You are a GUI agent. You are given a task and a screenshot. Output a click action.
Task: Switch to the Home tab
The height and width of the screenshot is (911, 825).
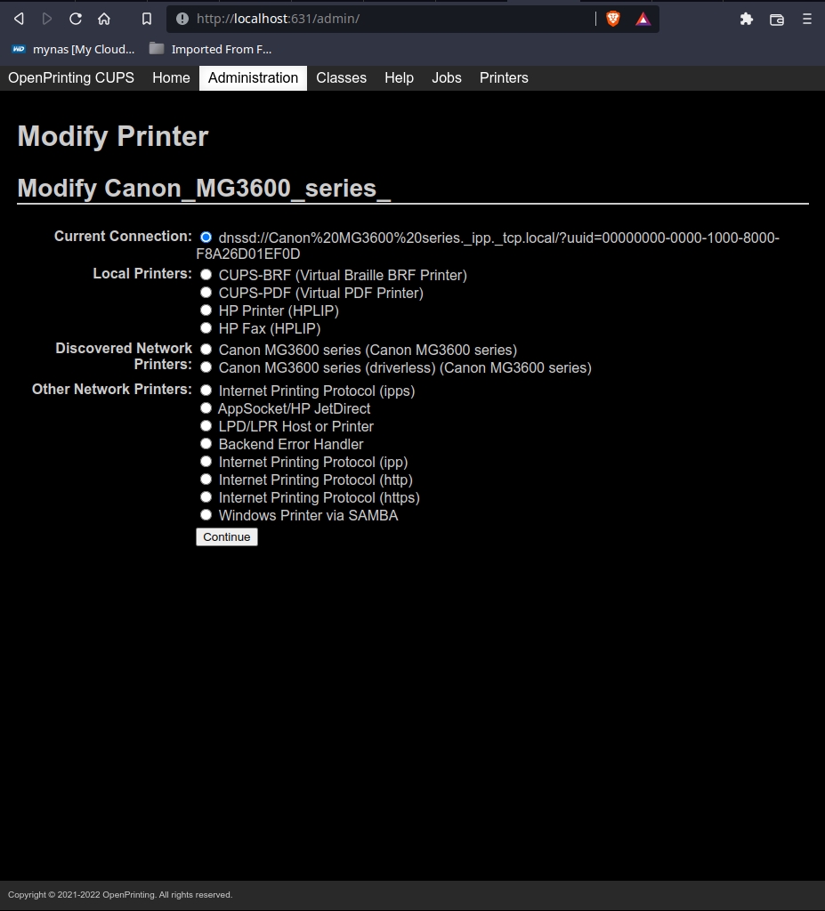171,78
